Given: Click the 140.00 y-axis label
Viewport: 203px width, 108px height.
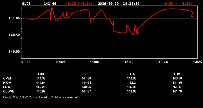Looking at the screenshot, I should [x=14, y=52].
